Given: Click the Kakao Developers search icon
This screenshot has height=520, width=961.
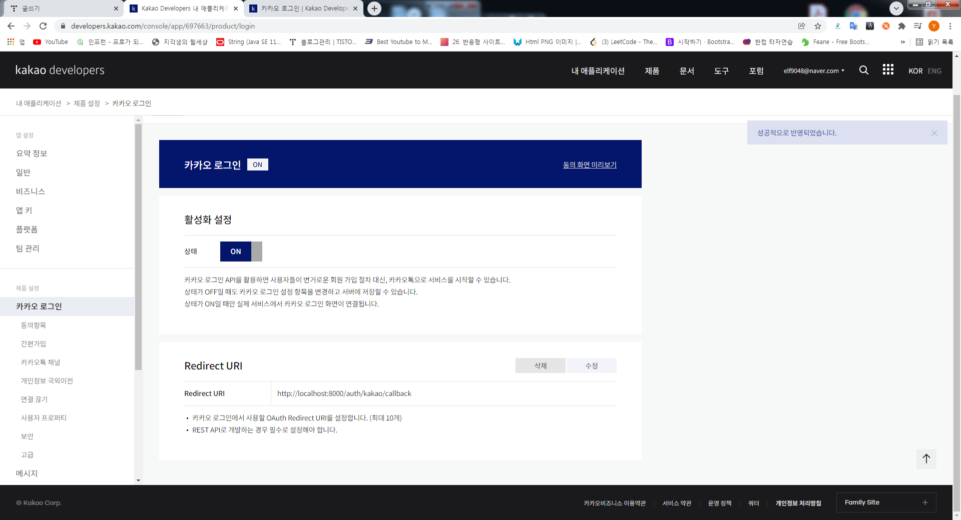Looking at the screenshot, I should 864,70.
